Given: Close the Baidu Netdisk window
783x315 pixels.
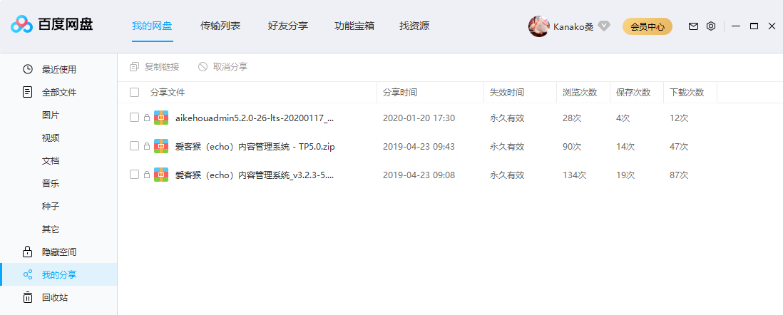Looking at the screenshot, I should (772, 26).
